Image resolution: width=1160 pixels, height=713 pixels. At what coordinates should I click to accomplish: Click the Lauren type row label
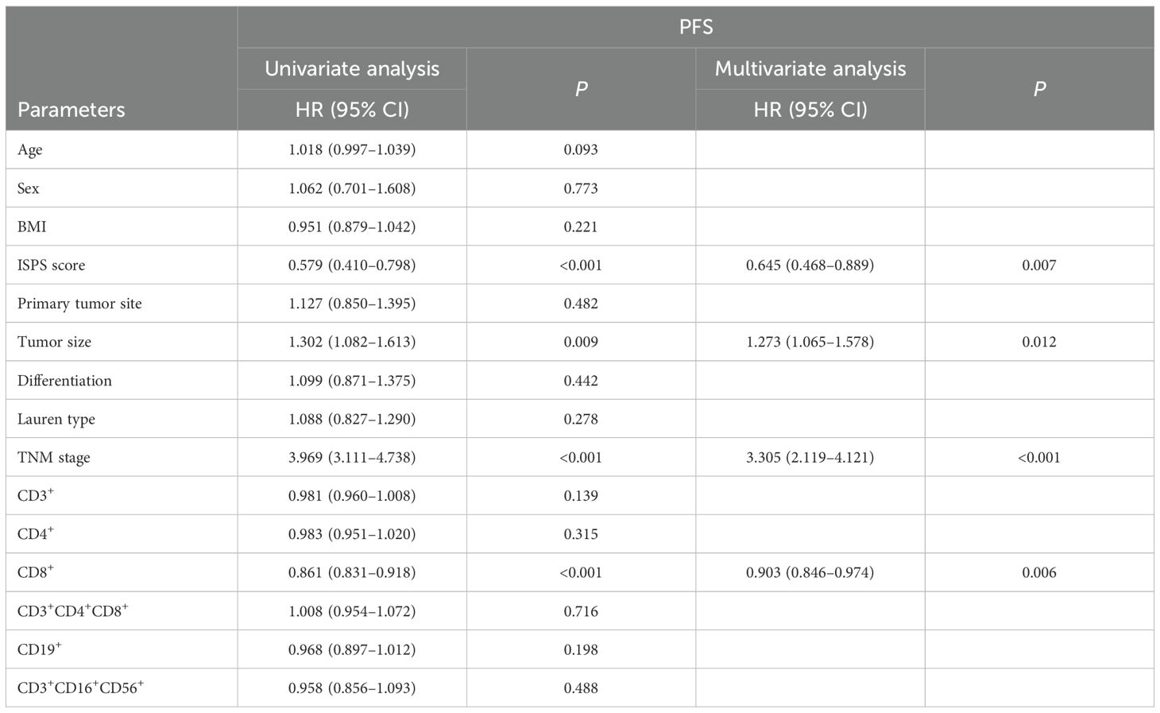tap(56, 419)
